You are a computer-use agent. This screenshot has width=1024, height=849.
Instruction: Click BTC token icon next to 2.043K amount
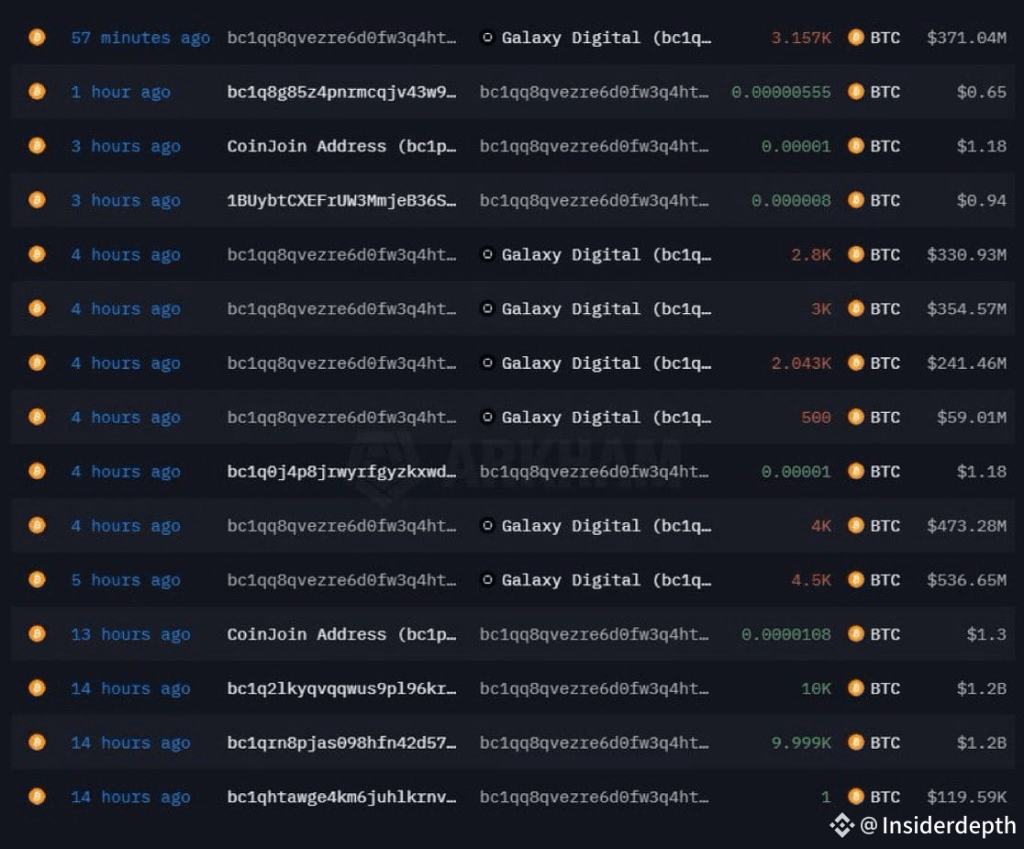(855, 363)
